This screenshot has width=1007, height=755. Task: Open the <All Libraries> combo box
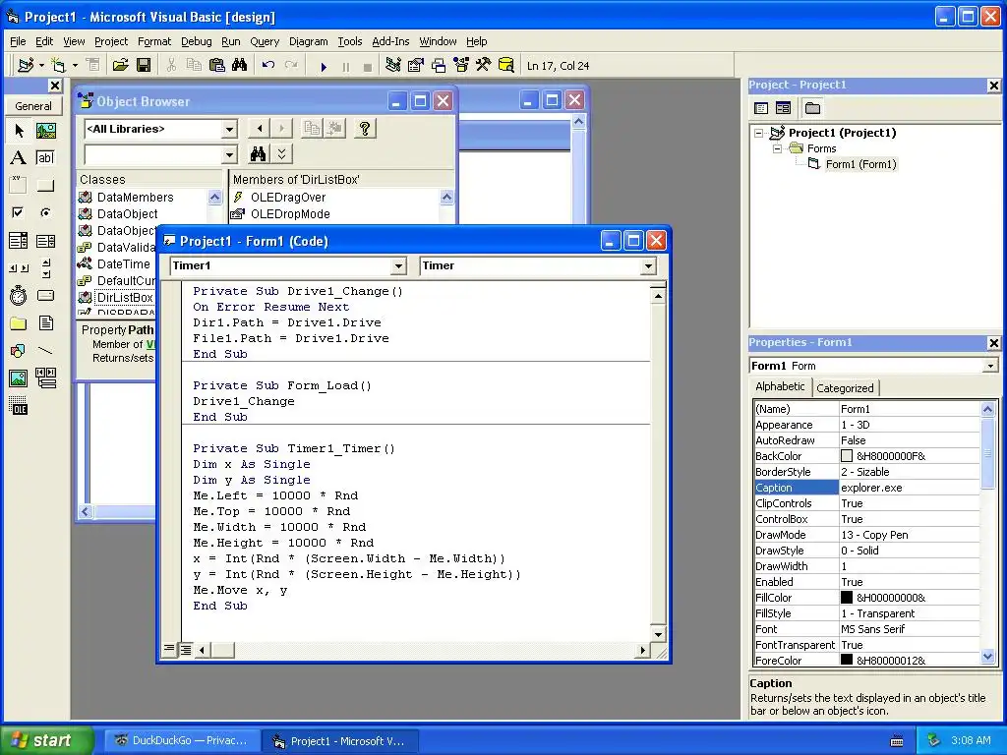tap(229, 129)
